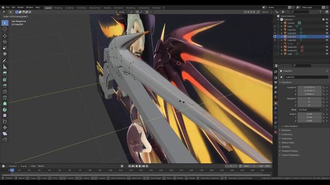The width and height of the screenshot is (330, 185).
Task: Toggle visibility of Cube.003
Action: 327,36
